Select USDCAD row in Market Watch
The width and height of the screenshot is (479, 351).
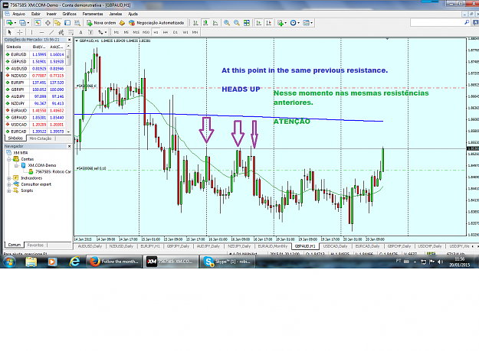click(x=35, y=125)
